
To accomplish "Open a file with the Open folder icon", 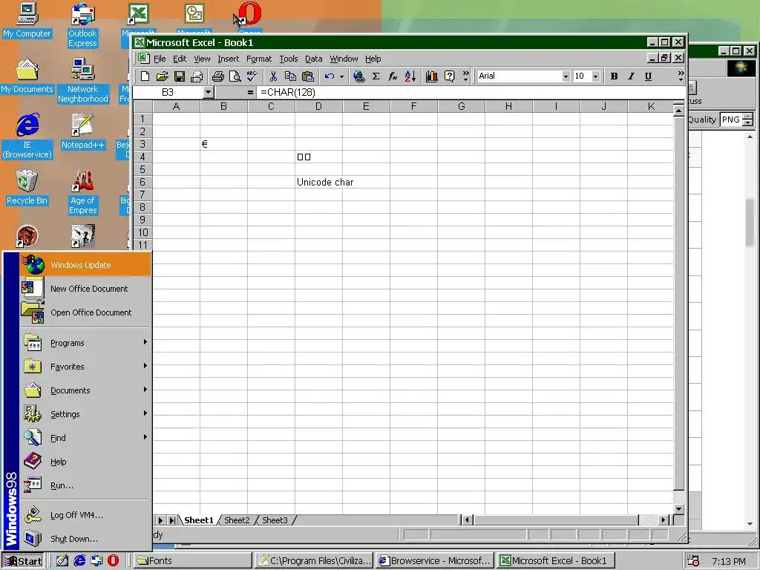I will tap(162, 76).
